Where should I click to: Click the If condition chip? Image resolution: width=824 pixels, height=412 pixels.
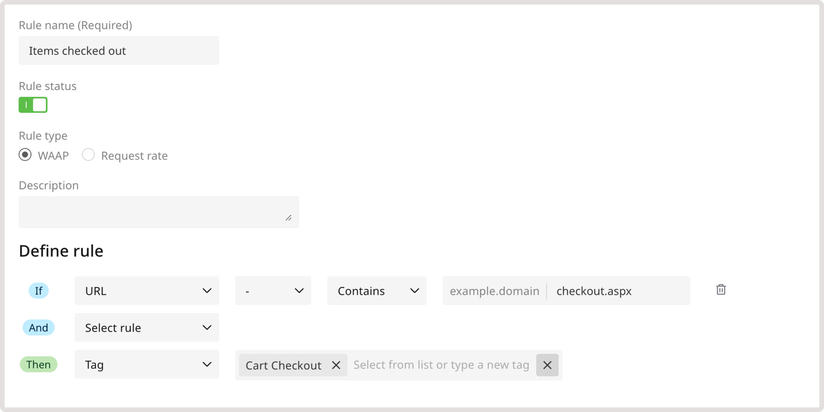39,291
